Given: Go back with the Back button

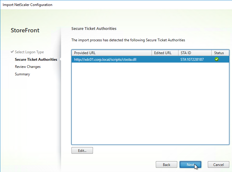Looking at the screenshot, I should 167,165.
